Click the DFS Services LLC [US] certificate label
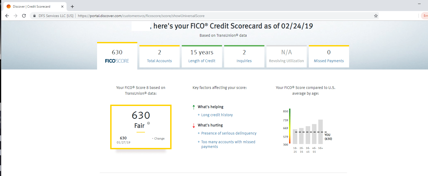The height and width of the screenshot is (176, 428). click(x=56, y=16)
